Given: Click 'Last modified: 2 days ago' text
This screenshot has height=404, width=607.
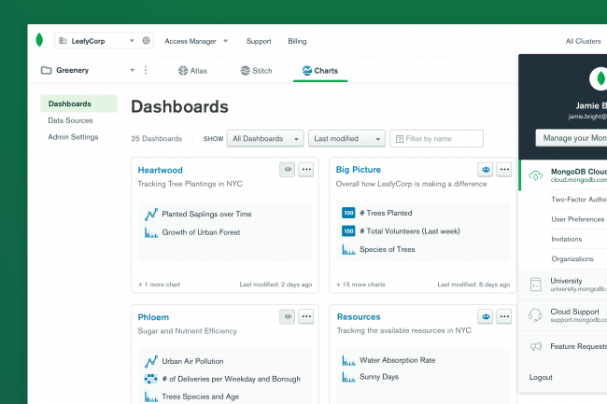Looking at the screenshot, I should [x=275, y=285].
